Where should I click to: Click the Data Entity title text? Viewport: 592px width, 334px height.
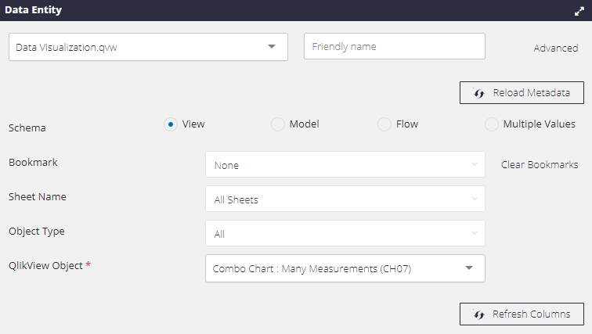(x=33, y=10)
